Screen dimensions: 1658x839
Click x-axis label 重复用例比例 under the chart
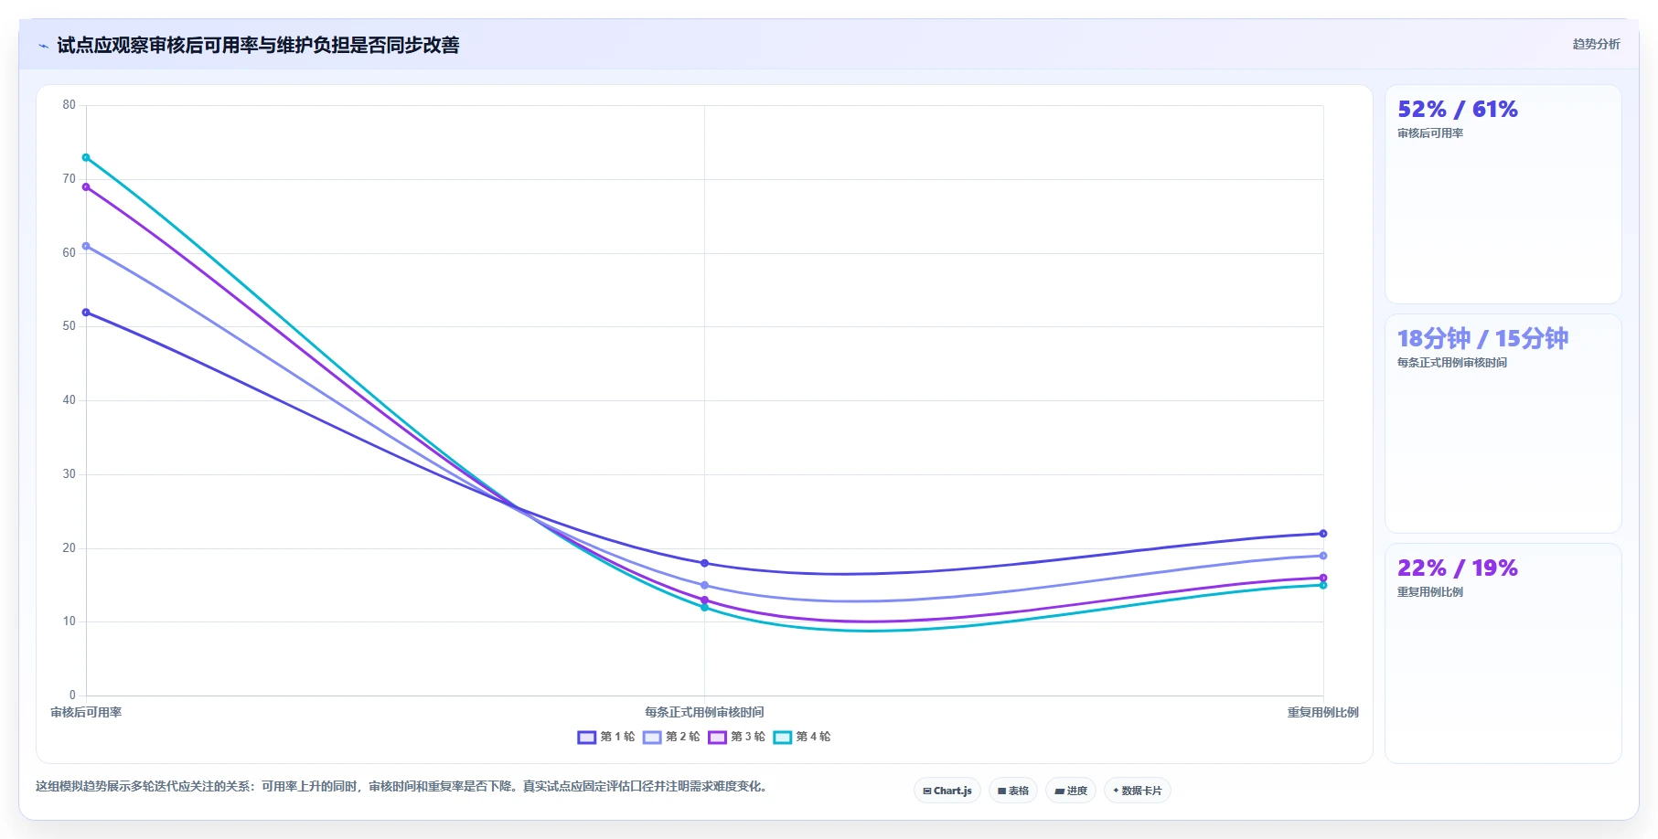[1323, 713]
